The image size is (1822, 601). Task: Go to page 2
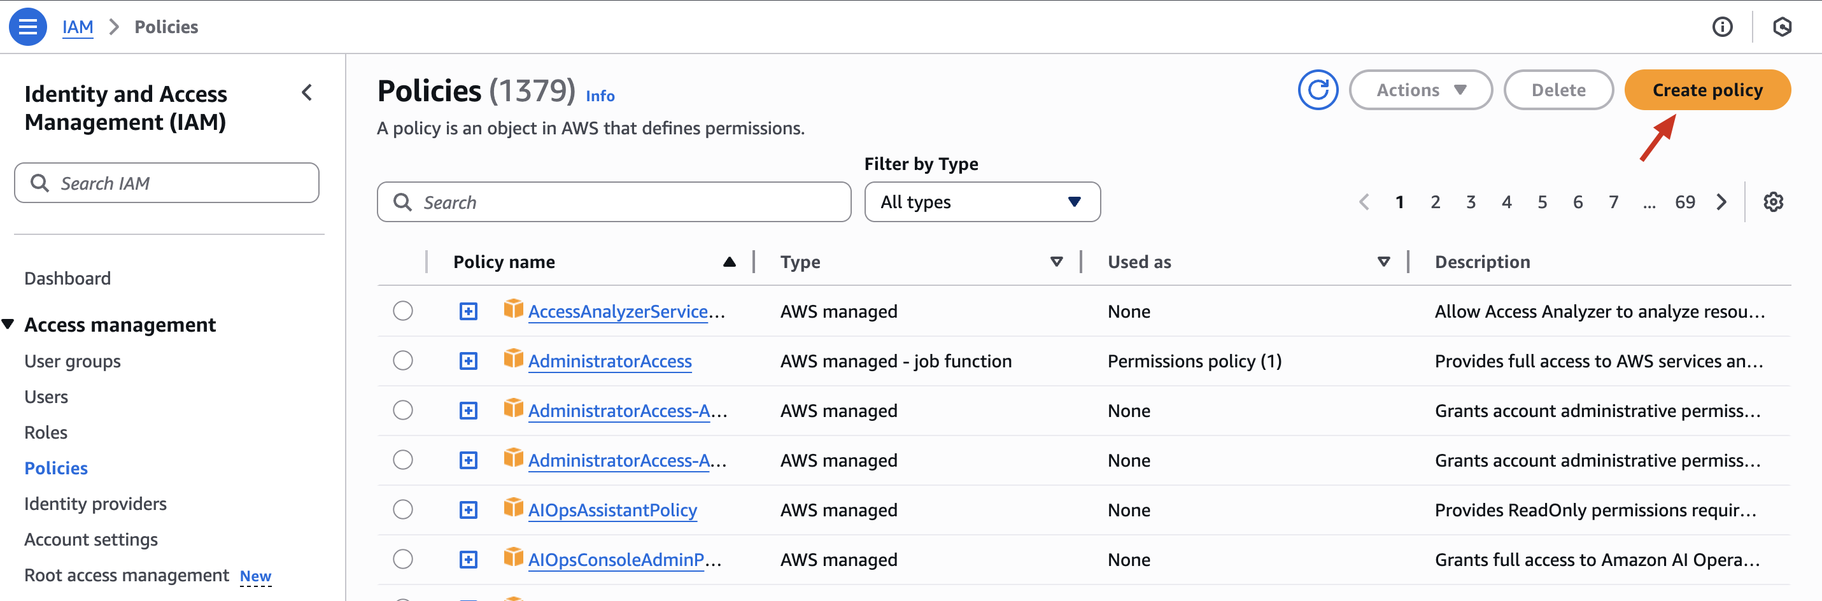click(1435, 202)
